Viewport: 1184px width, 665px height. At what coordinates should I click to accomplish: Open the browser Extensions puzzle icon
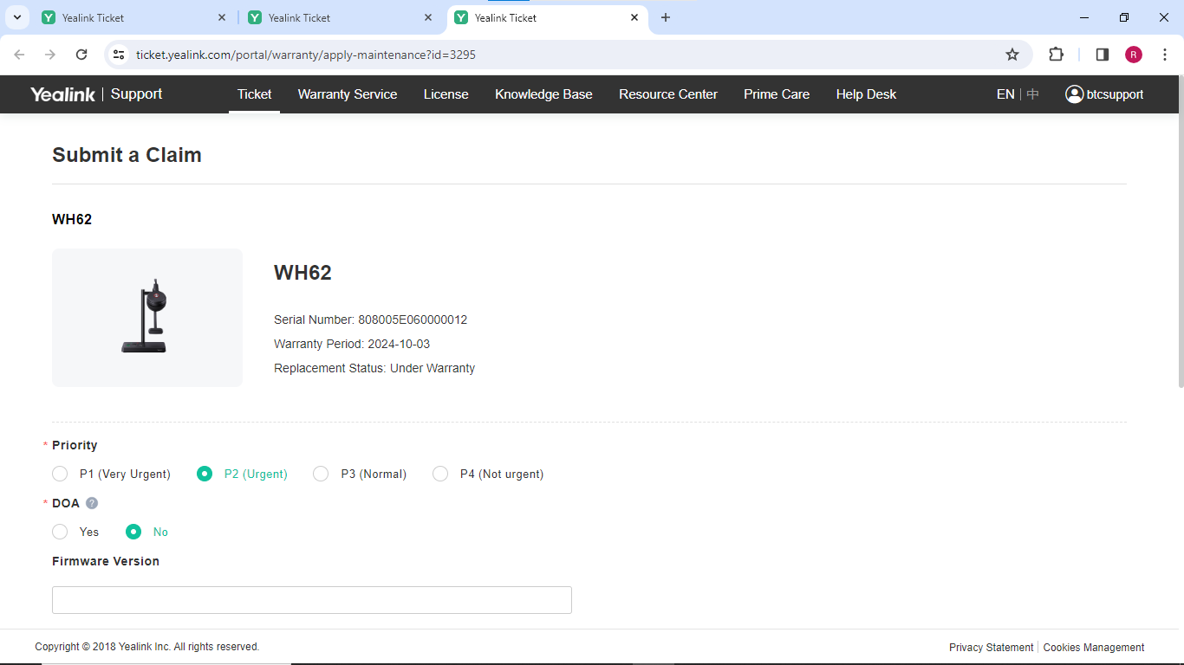click(x=1056, y=55)
